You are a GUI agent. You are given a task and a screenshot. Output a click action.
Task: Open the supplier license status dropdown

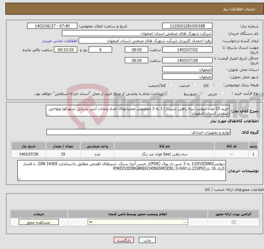pos(138,222)
